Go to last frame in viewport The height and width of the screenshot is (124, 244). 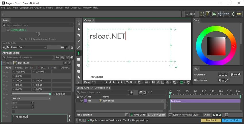tap(122, 82)
